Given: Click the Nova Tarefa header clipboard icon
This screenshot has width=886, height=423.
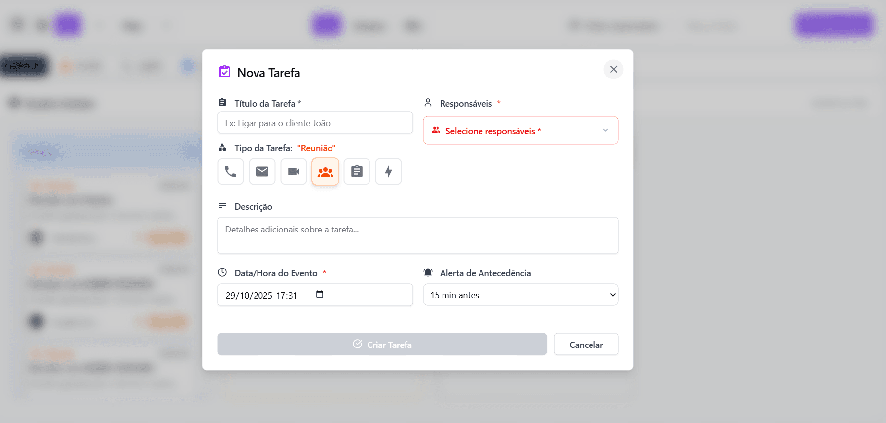Looking at the screenshot, I should (224, 72).
